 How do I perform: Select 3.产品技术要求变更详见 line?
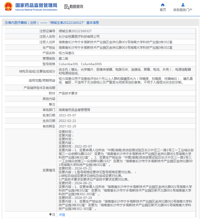coord(94,179)
